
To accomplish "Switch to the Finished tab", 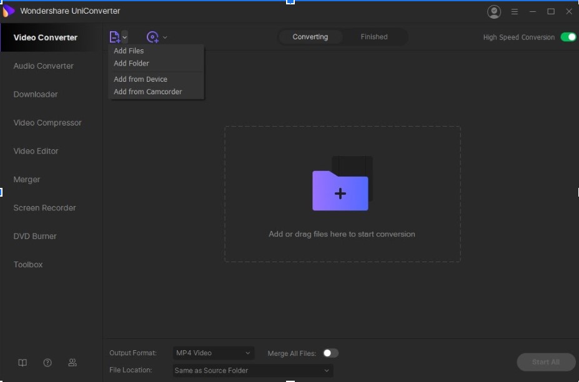I will [x=374, y=37].
